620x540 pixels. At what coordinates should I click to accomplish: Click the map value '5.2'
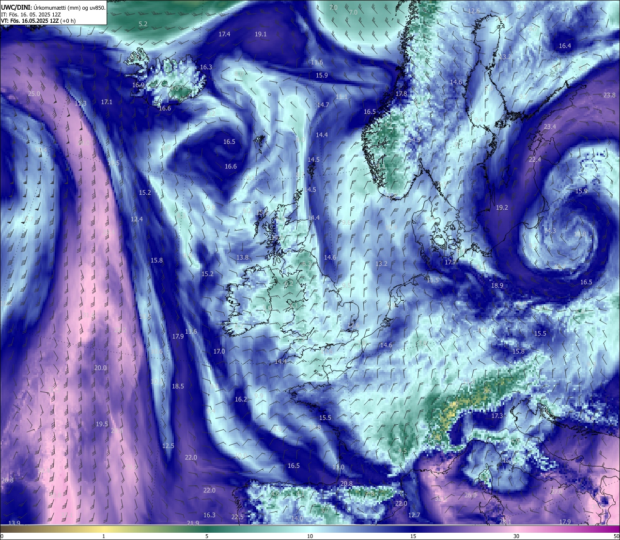[x=143, y=24]
